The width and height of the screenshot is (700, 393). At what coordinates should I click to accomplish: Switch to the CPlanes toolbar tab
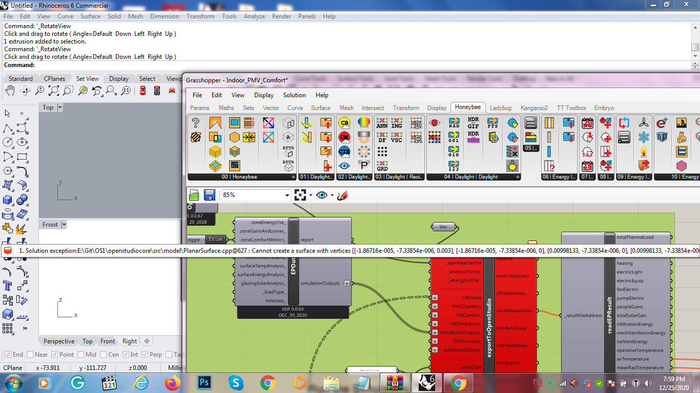(54, 79)
